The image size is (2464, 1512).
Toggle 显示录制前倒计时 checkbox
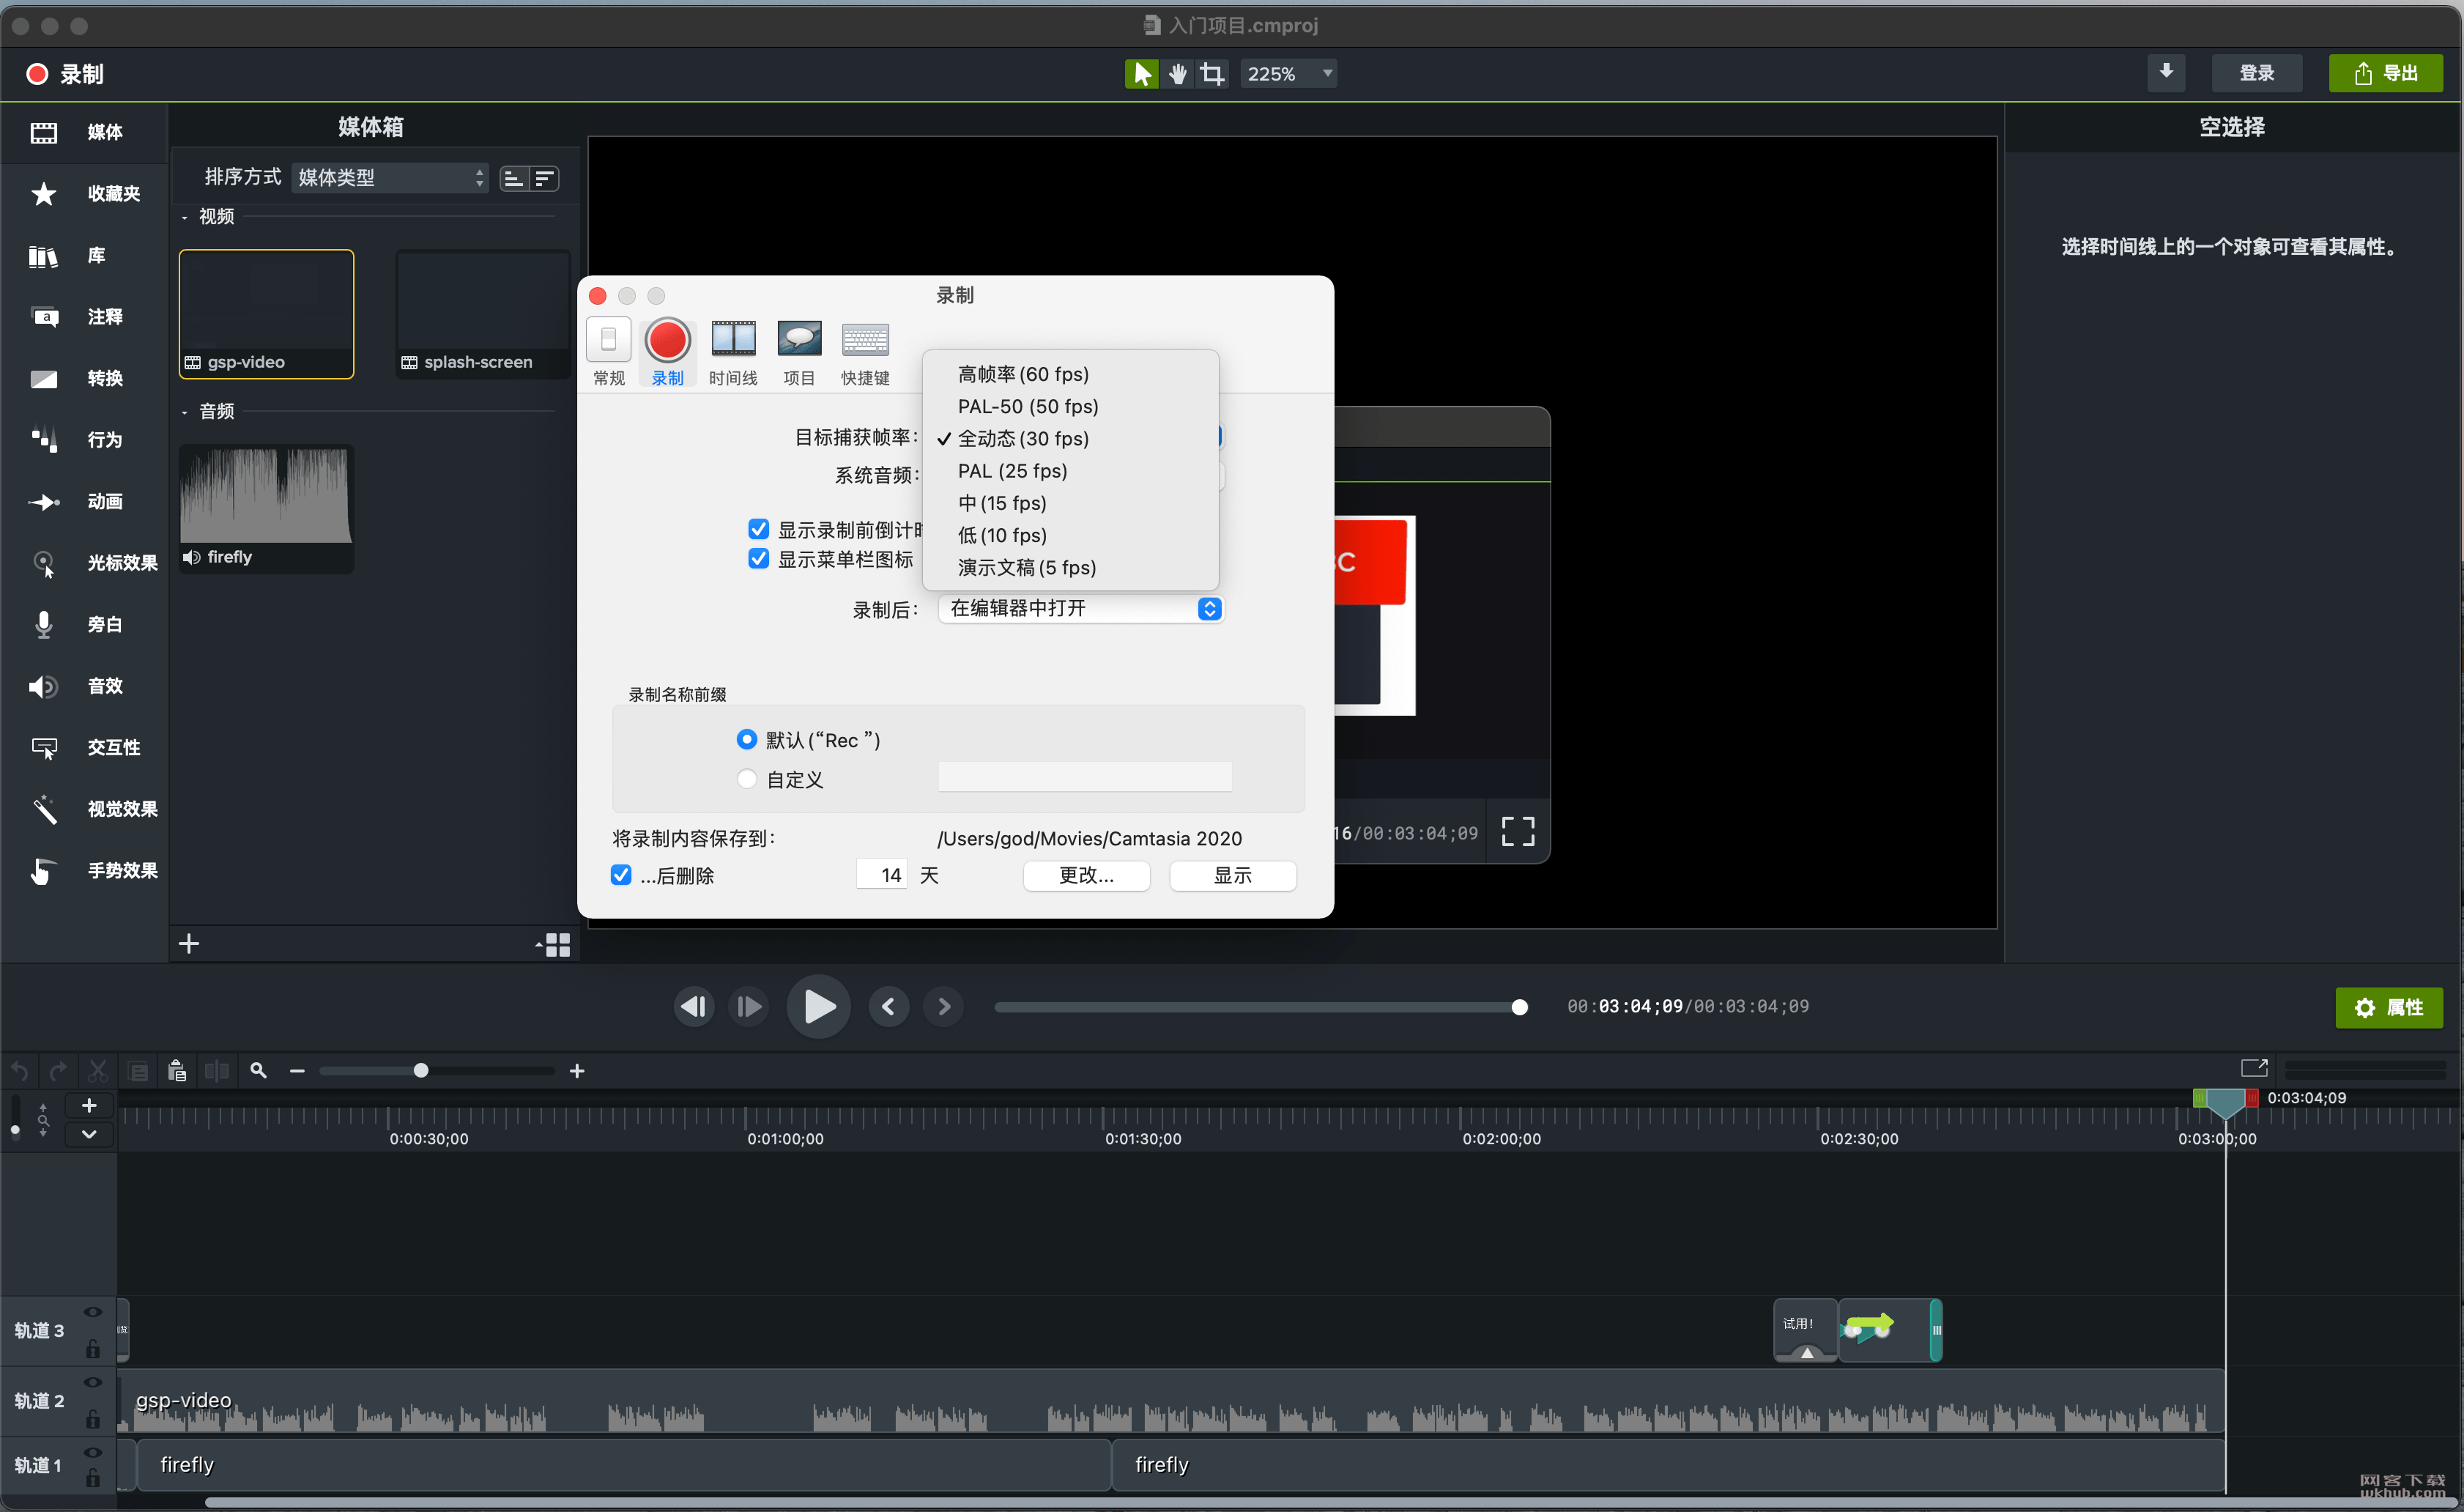(759, 529)
